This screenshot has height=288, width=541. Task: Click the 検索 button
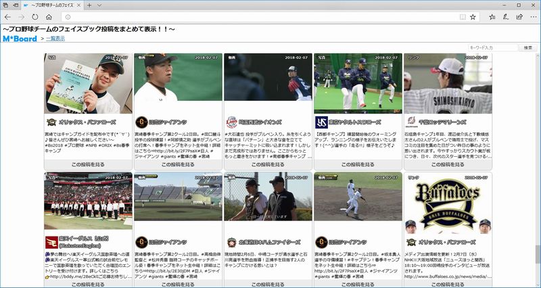click(x=528, y=48)
